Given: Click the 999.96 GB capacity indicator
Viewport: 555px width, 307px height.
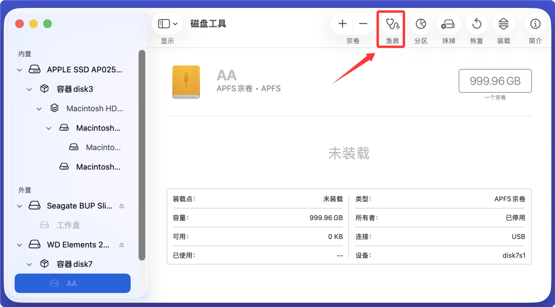Looking at the screenshot, I should (495, 81).
